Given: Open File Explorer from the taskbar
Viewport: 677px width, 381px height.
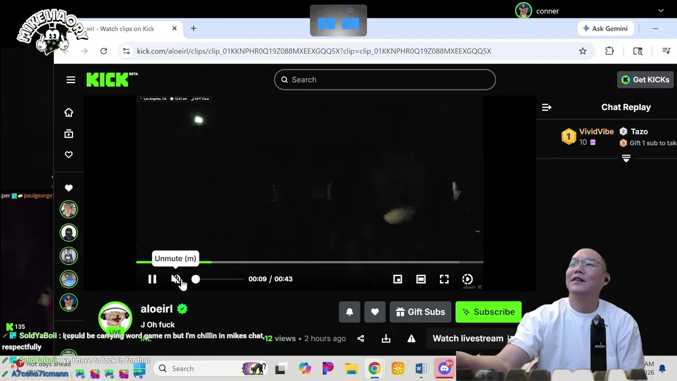Looking at the screenshot, I should [x=351, y=369].
